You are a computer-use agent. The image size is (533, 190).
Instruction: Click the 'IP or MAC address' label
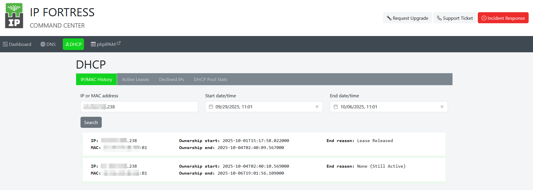point(99,96)
